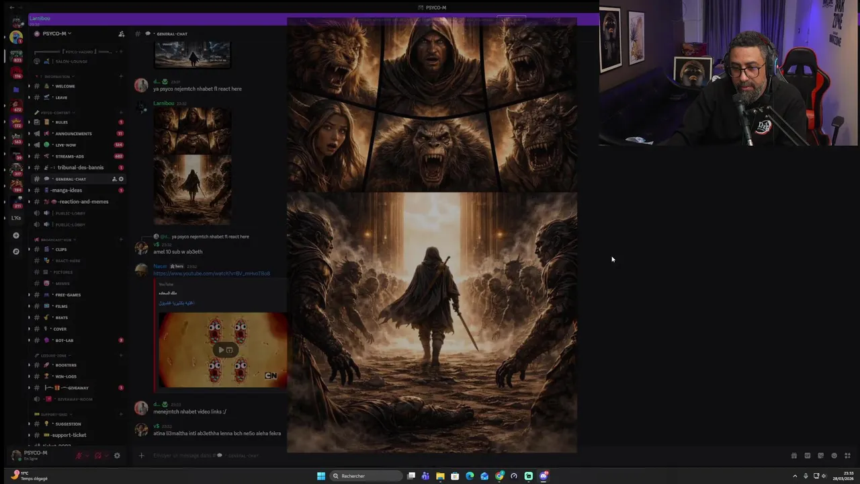
Task: Click the attach file plus button
Action: 141,456
